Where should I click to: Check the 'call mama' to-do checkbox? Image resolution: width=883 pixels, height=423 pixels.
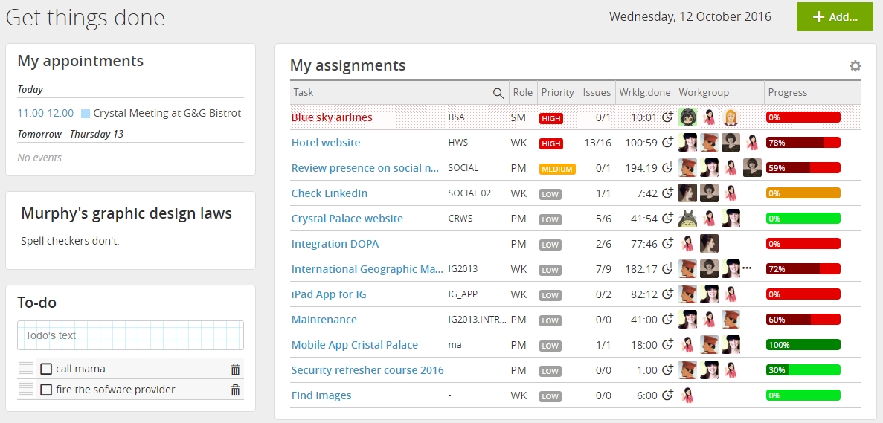click(x=46, y=369)
